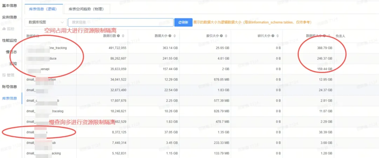Expand the 管理 sidebar group

coord(9,75)
